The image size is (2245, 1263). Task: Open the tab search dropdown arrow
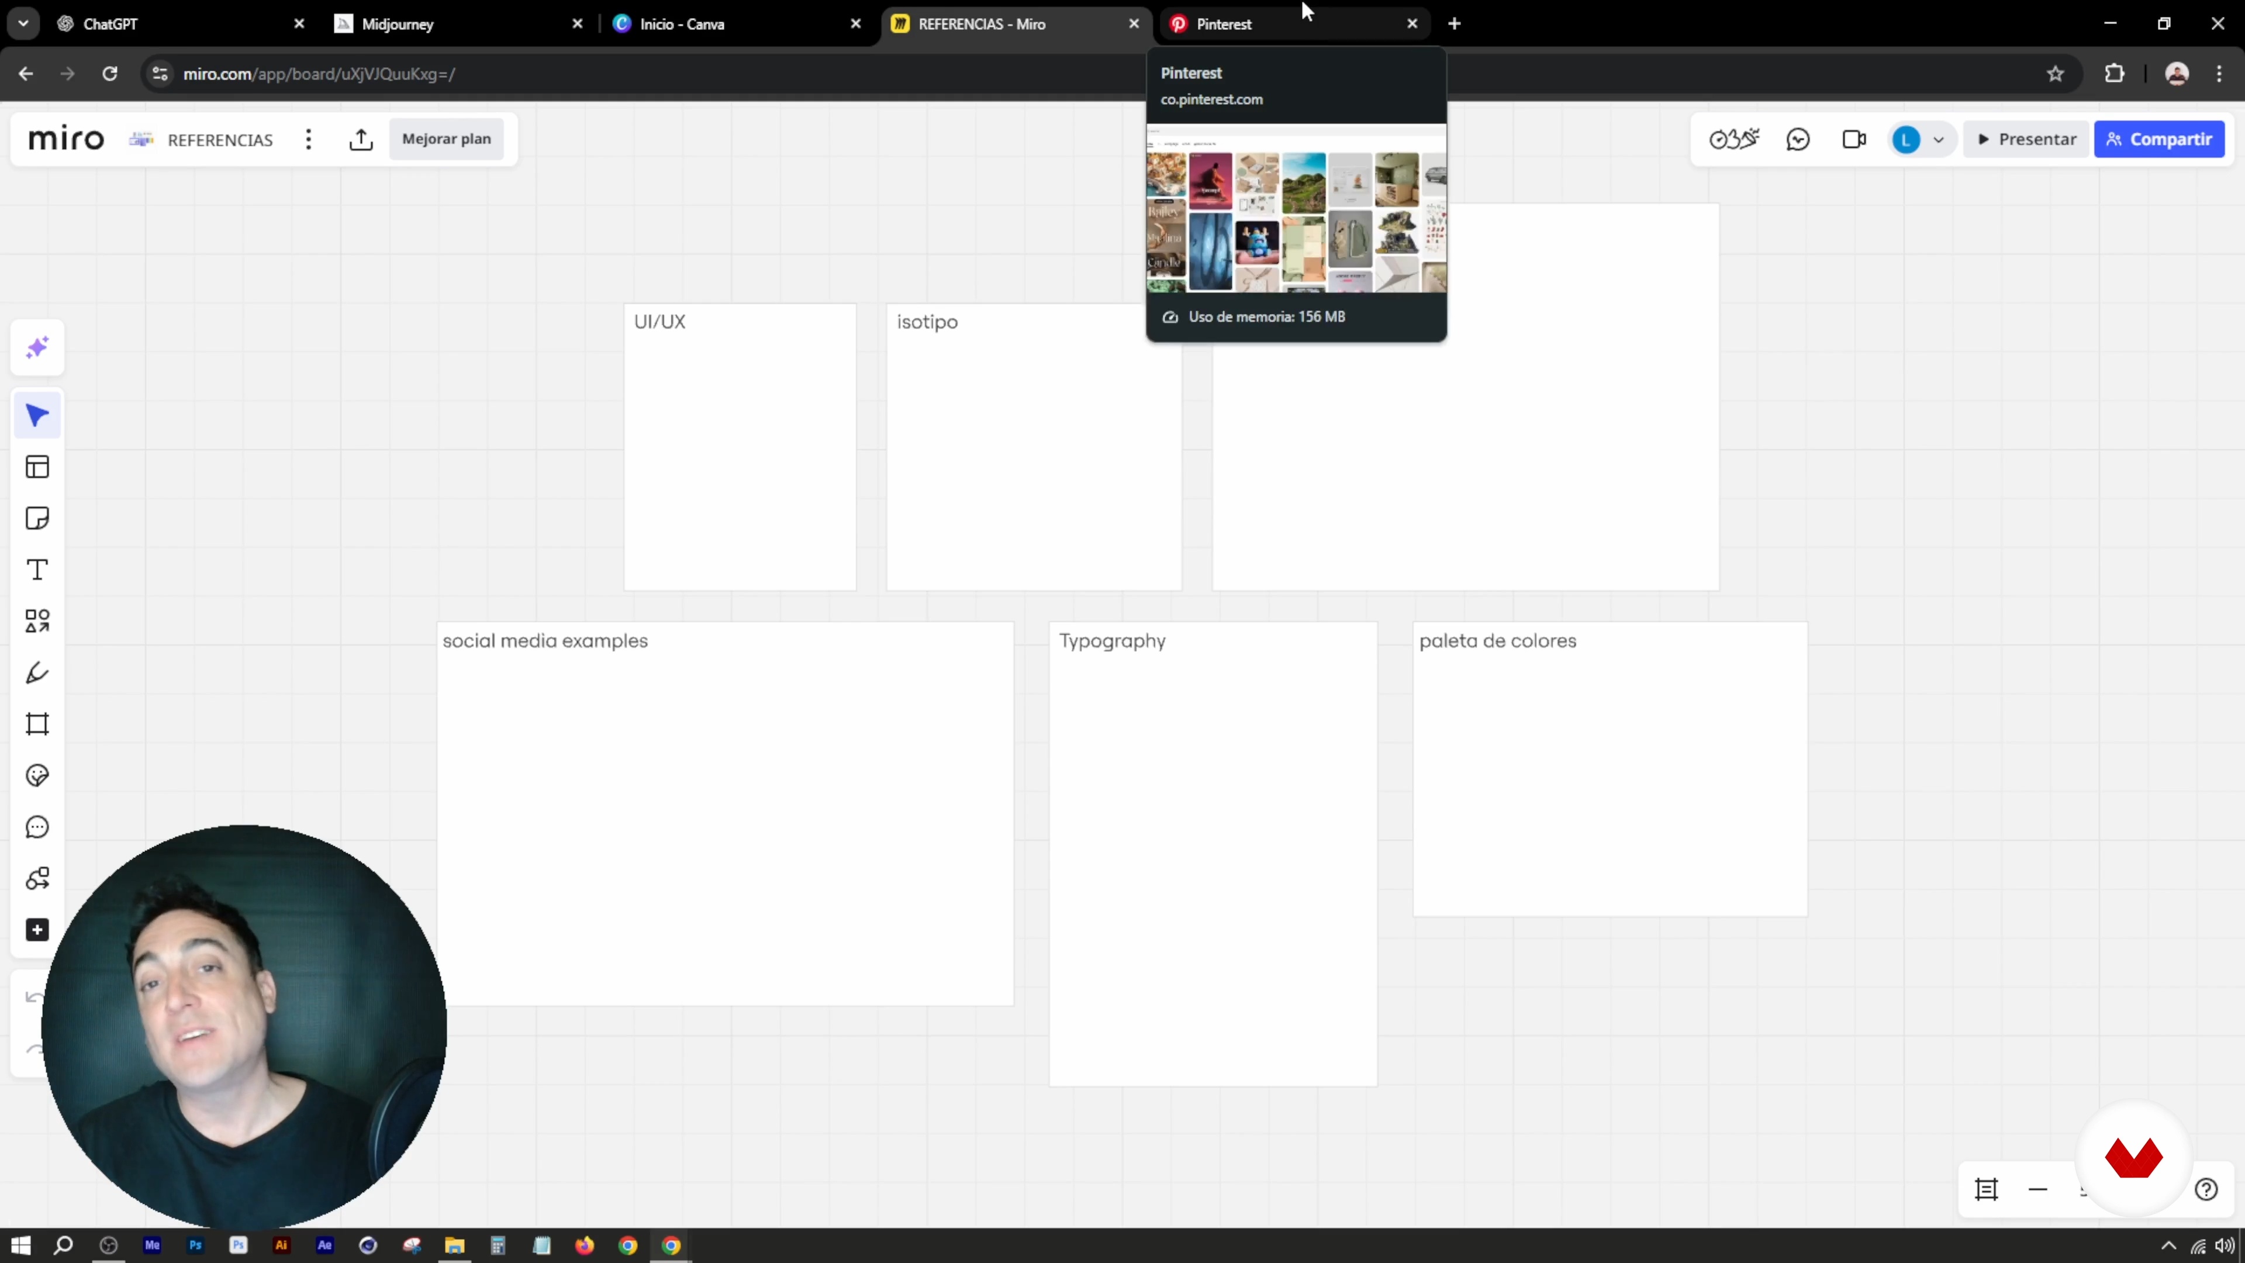click(23, 23)
